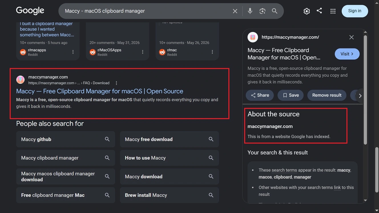
Task: Click the 'About the source' heading
Action: [273, 114]
